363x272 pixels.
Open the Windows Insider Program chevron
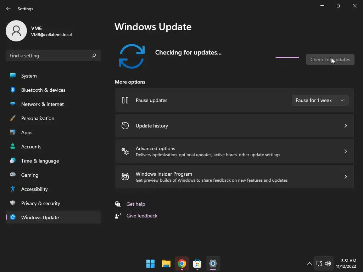[345, 177]
